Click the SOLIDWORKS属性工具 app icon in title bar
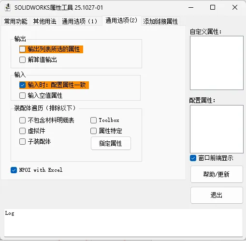Screen dimensions: 246x241 pos(8,7)
